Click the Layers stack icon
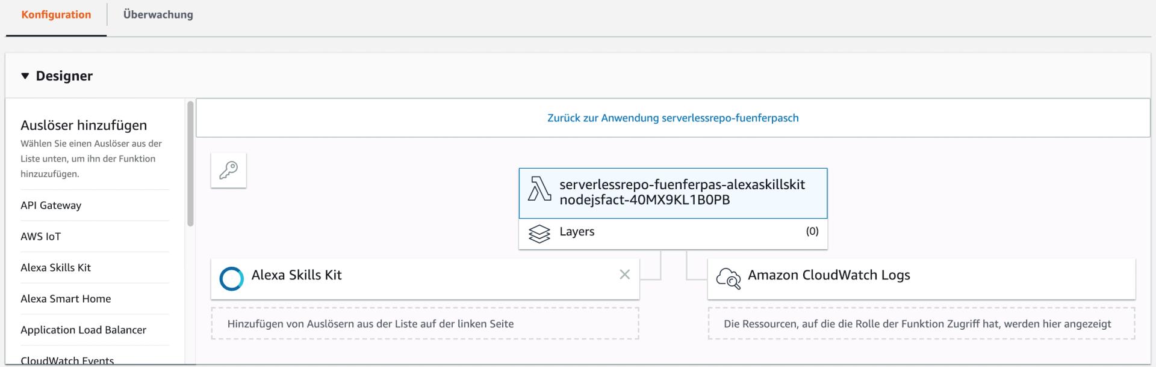Image resolution: width=1156 pixels, height=367 pixels. tap(539, 233)
